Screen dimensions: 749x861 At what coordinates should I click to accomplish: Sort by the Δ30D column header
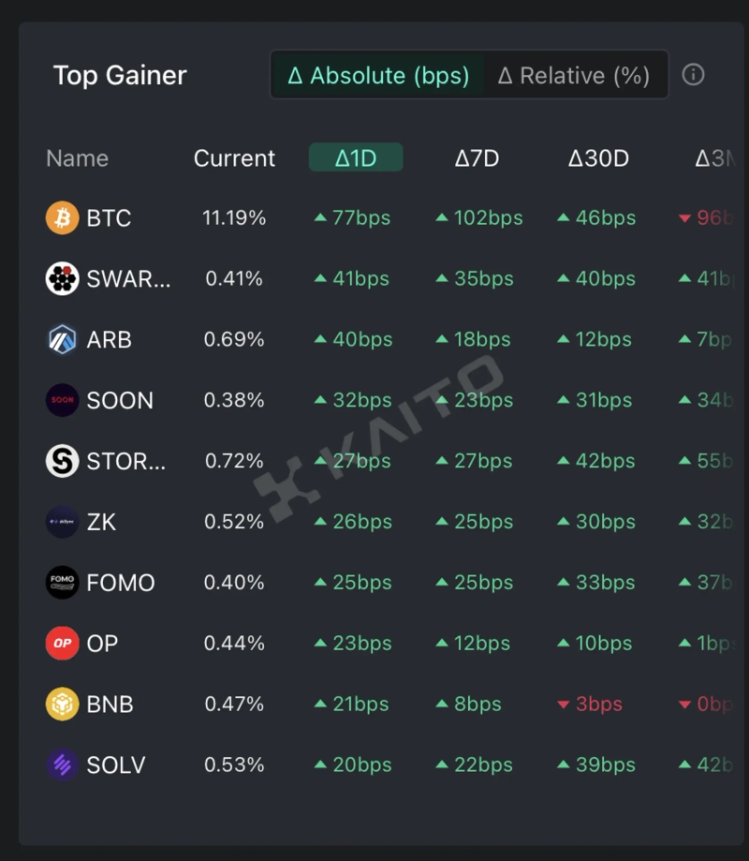[598, 158]
